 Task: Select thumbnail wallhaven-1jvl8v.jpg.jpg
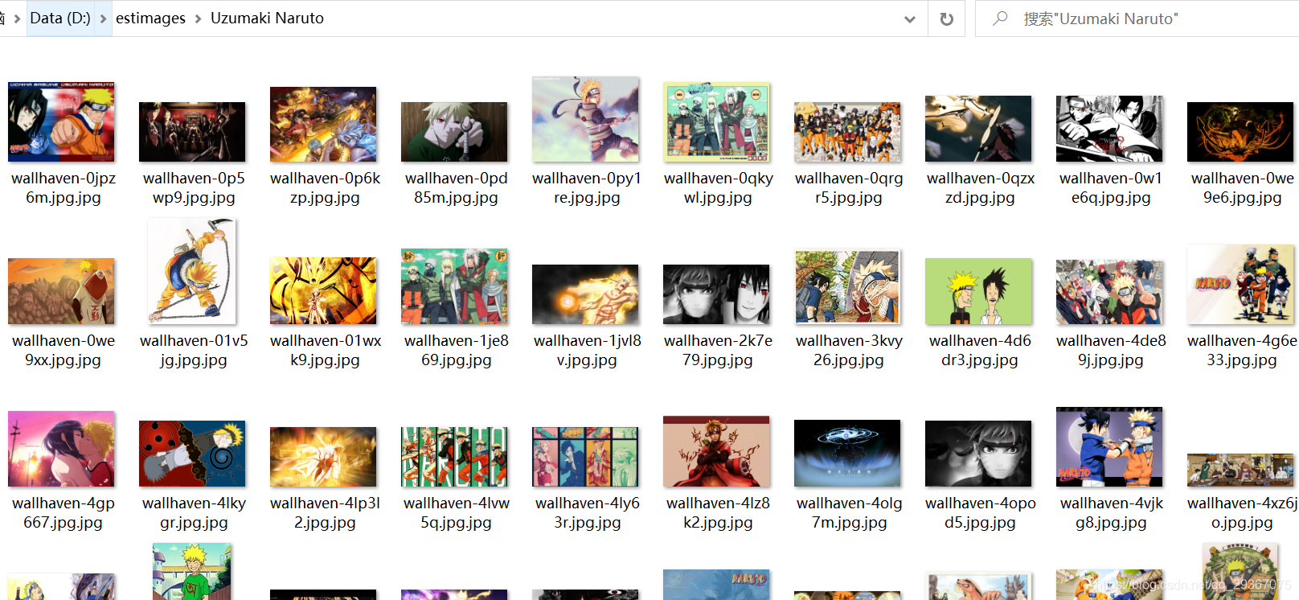[x=585, y=294]
